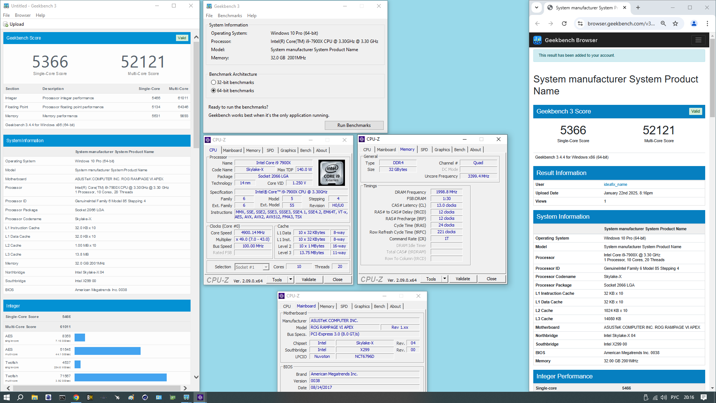Click the scroll-up arrow in the Geekbench results pane

click(196, 37)
